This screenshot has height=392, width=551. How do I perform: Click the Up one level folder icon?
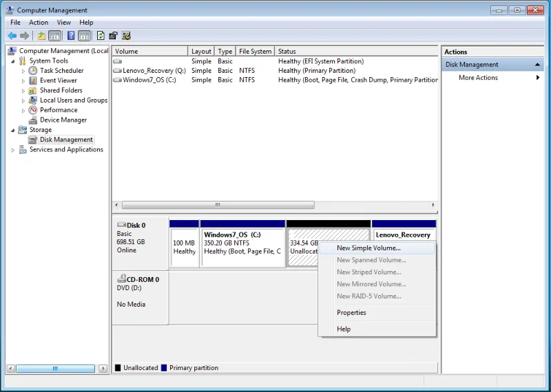[x=41, y=36]
